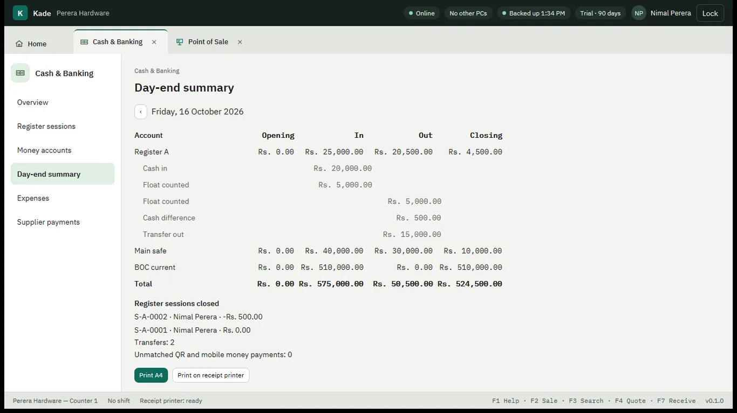Viewport: 737px width, 413px height.
Task: Click the Online status pill
Action: [x=422, y=13]
